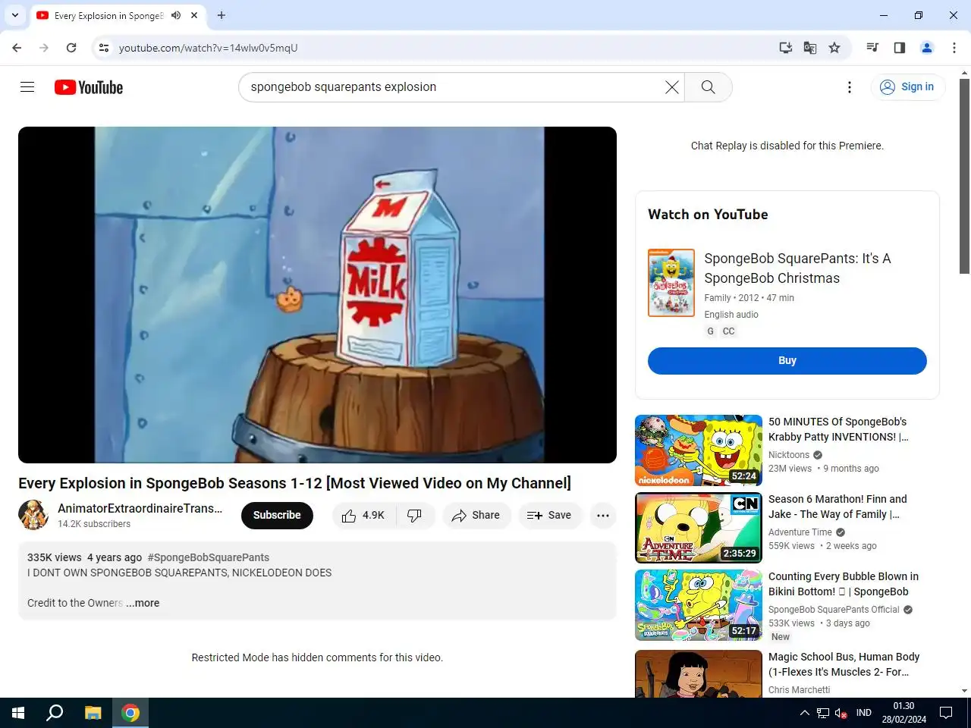Open Season 6 Marathon video title

[x=837, y=507]
